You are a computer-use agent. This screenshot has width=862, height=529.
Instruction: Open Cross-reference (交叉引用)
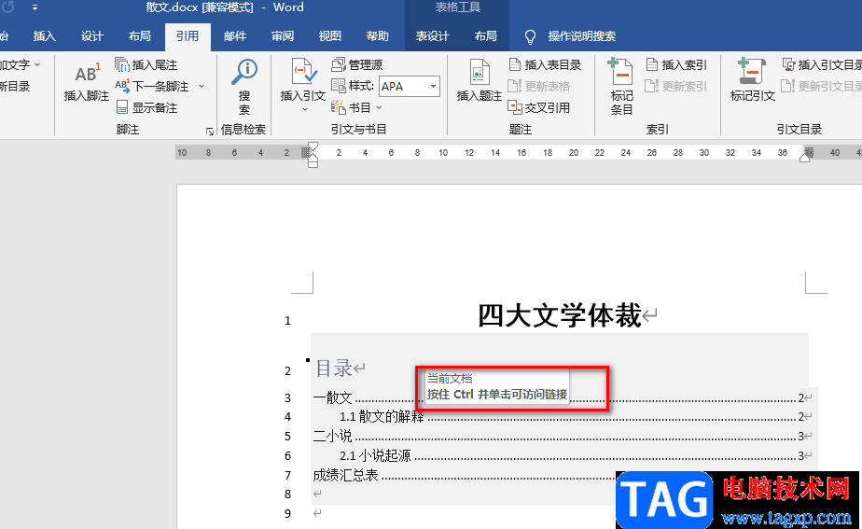(x=539, y=108)
